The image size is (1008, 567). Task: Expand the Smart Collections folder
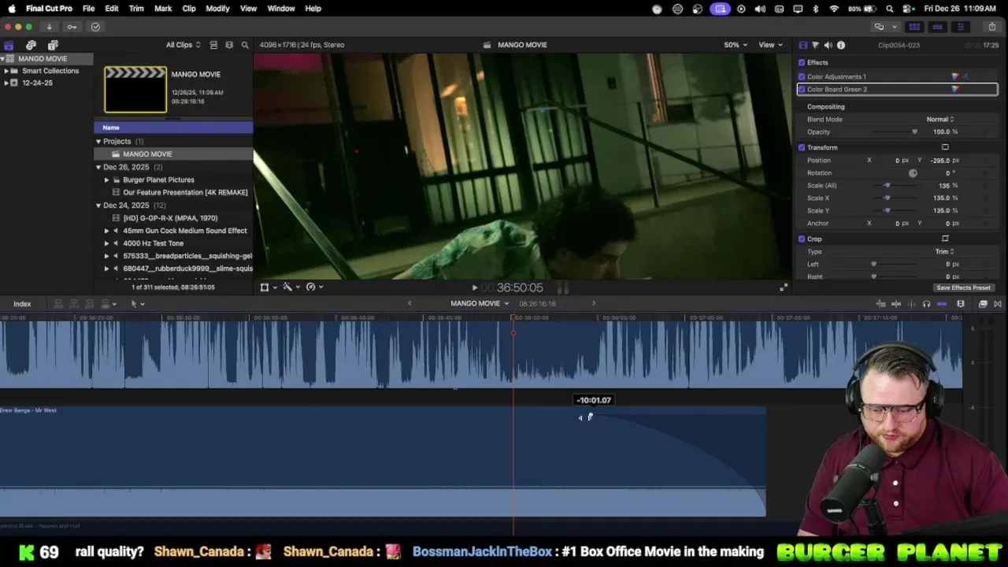coord(6,71)
